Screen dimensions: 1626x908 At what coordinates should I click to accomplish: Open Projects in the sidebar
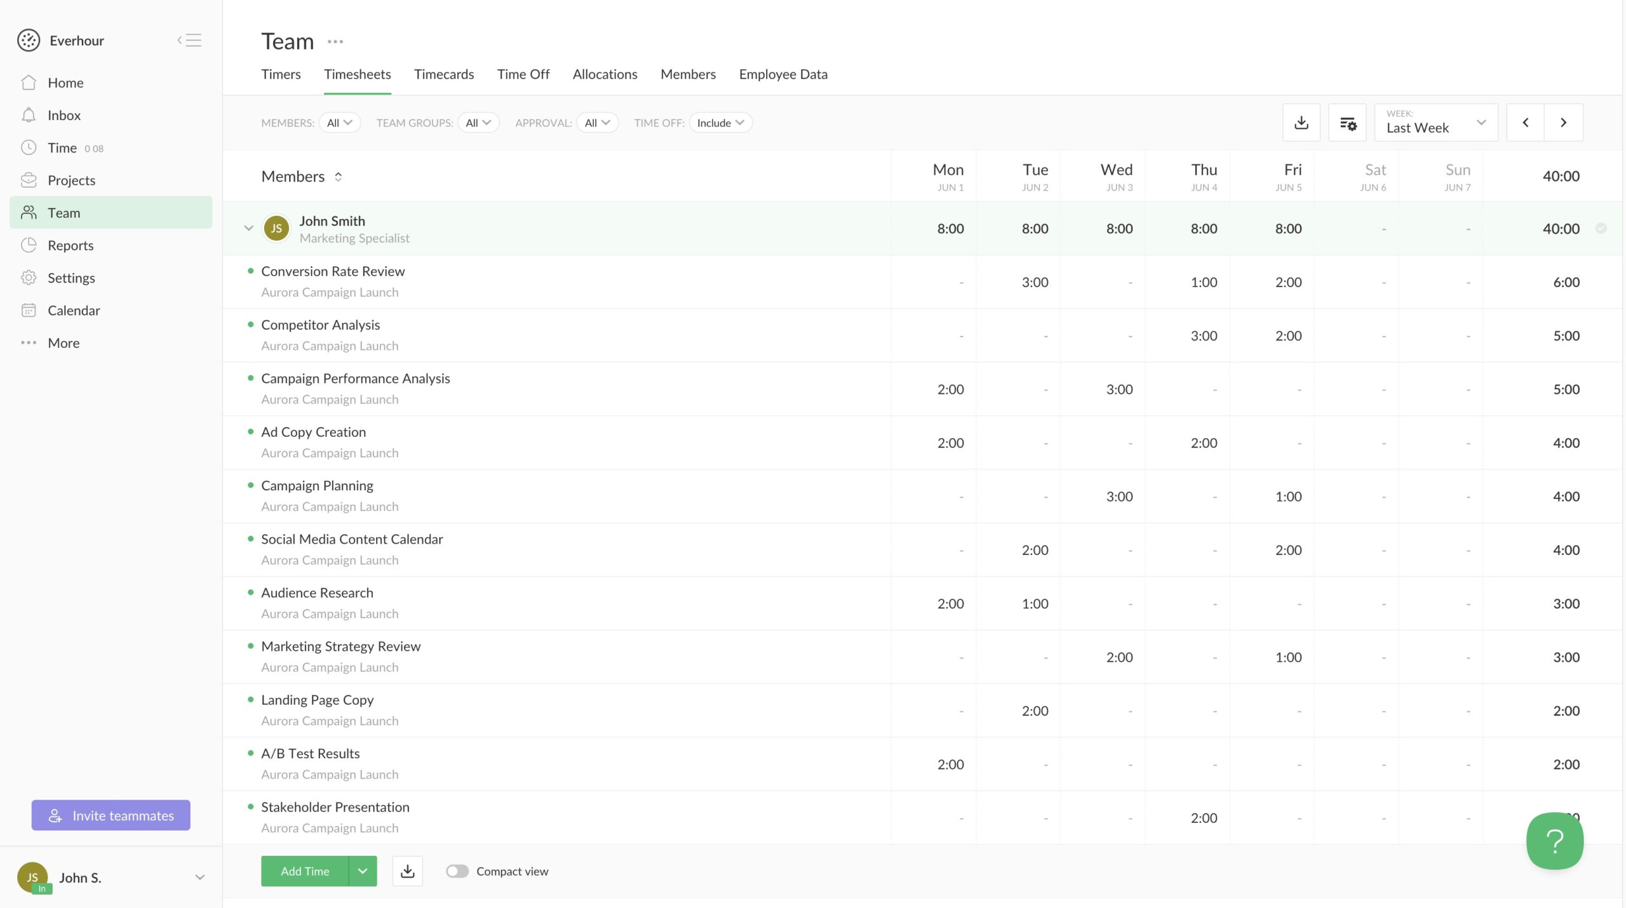coord(111,180)
